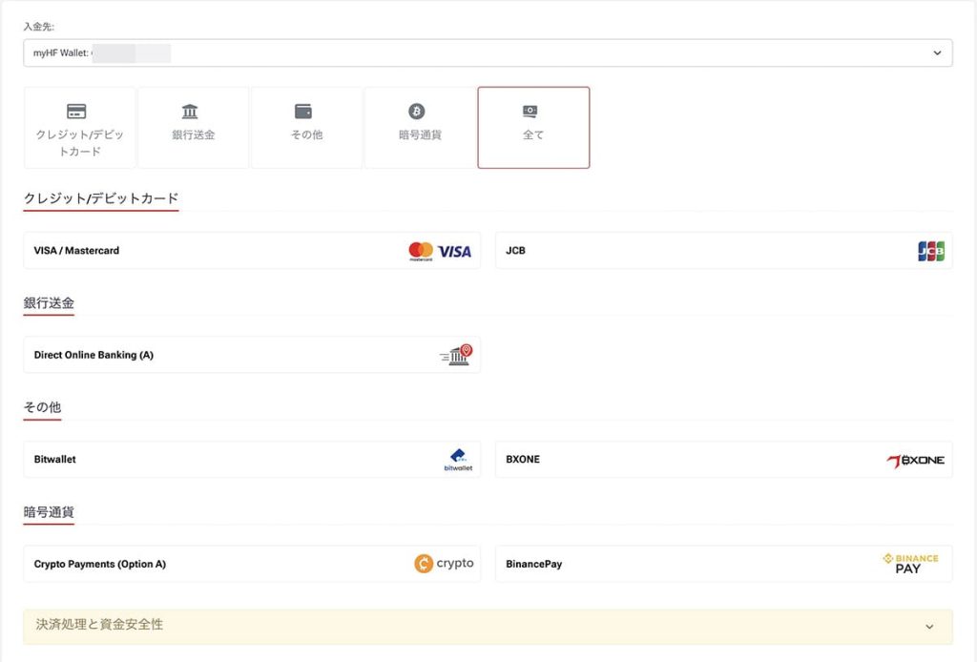Select the JCB payment method
Image resolution: width=977 pixels, height=662 pixels.
pyautogui.click(x=668, y=251)
